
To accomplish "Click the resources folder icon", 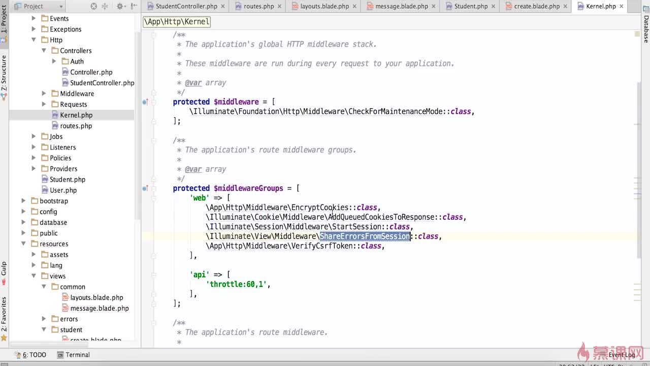I will click(35, 243).
